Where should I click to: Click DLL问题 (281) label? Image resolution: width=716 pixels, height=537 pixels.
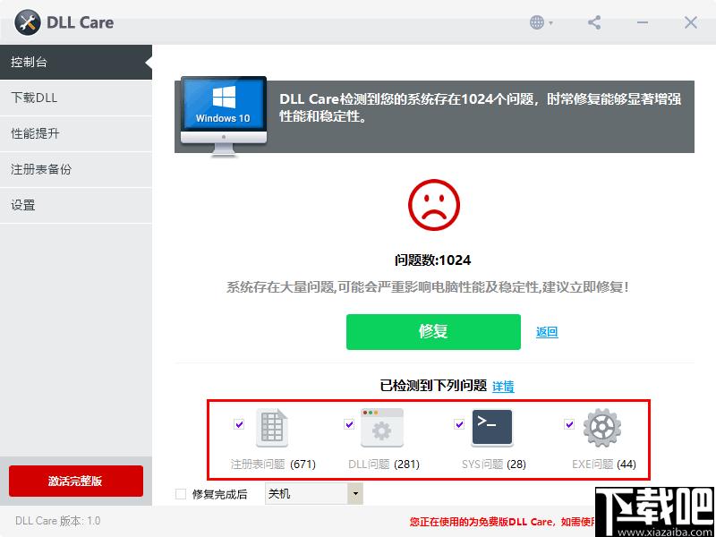[384, 465]
